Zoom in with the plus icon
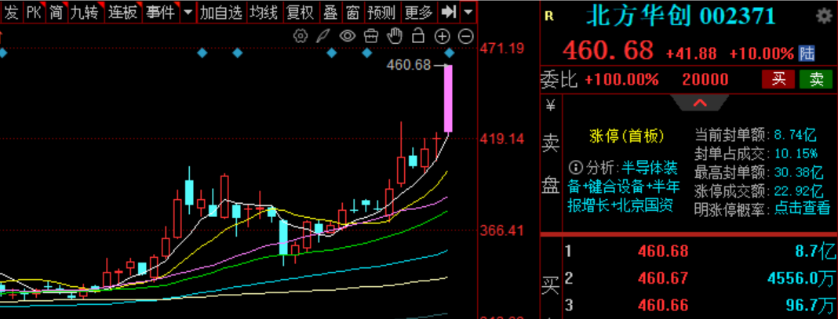Image resolution: width=838 pixels, height=319 pixels. pos(442,36)
